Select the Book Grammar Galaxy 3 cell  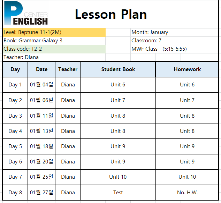54,41
